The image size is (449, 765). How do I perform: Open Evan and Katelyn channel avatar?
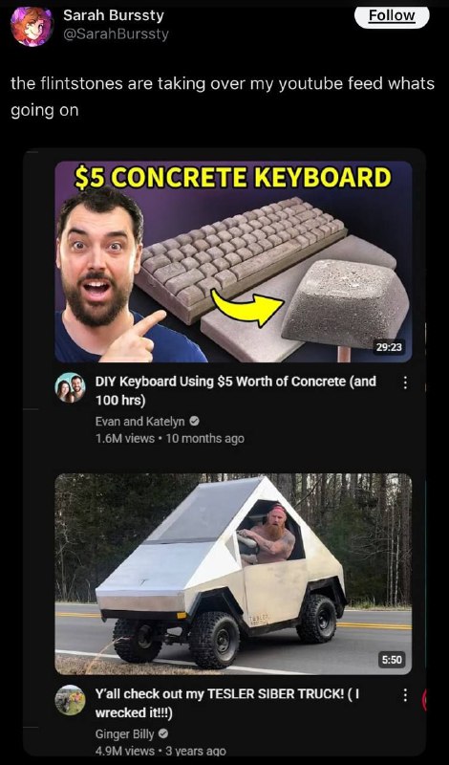click(x=70, y=387)
